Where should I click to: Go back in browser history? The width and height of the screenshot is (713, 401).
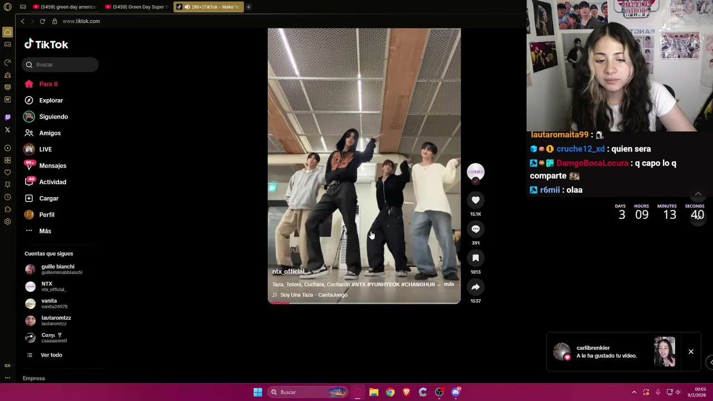[x=22, y=21]
